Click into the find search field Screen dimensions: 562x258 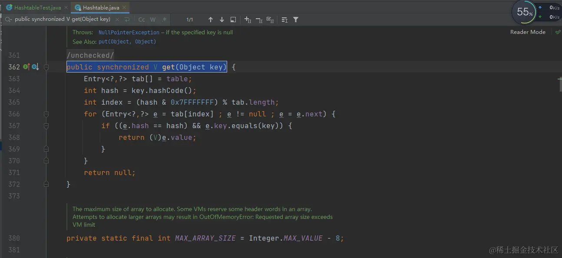[x=63, y=20]
